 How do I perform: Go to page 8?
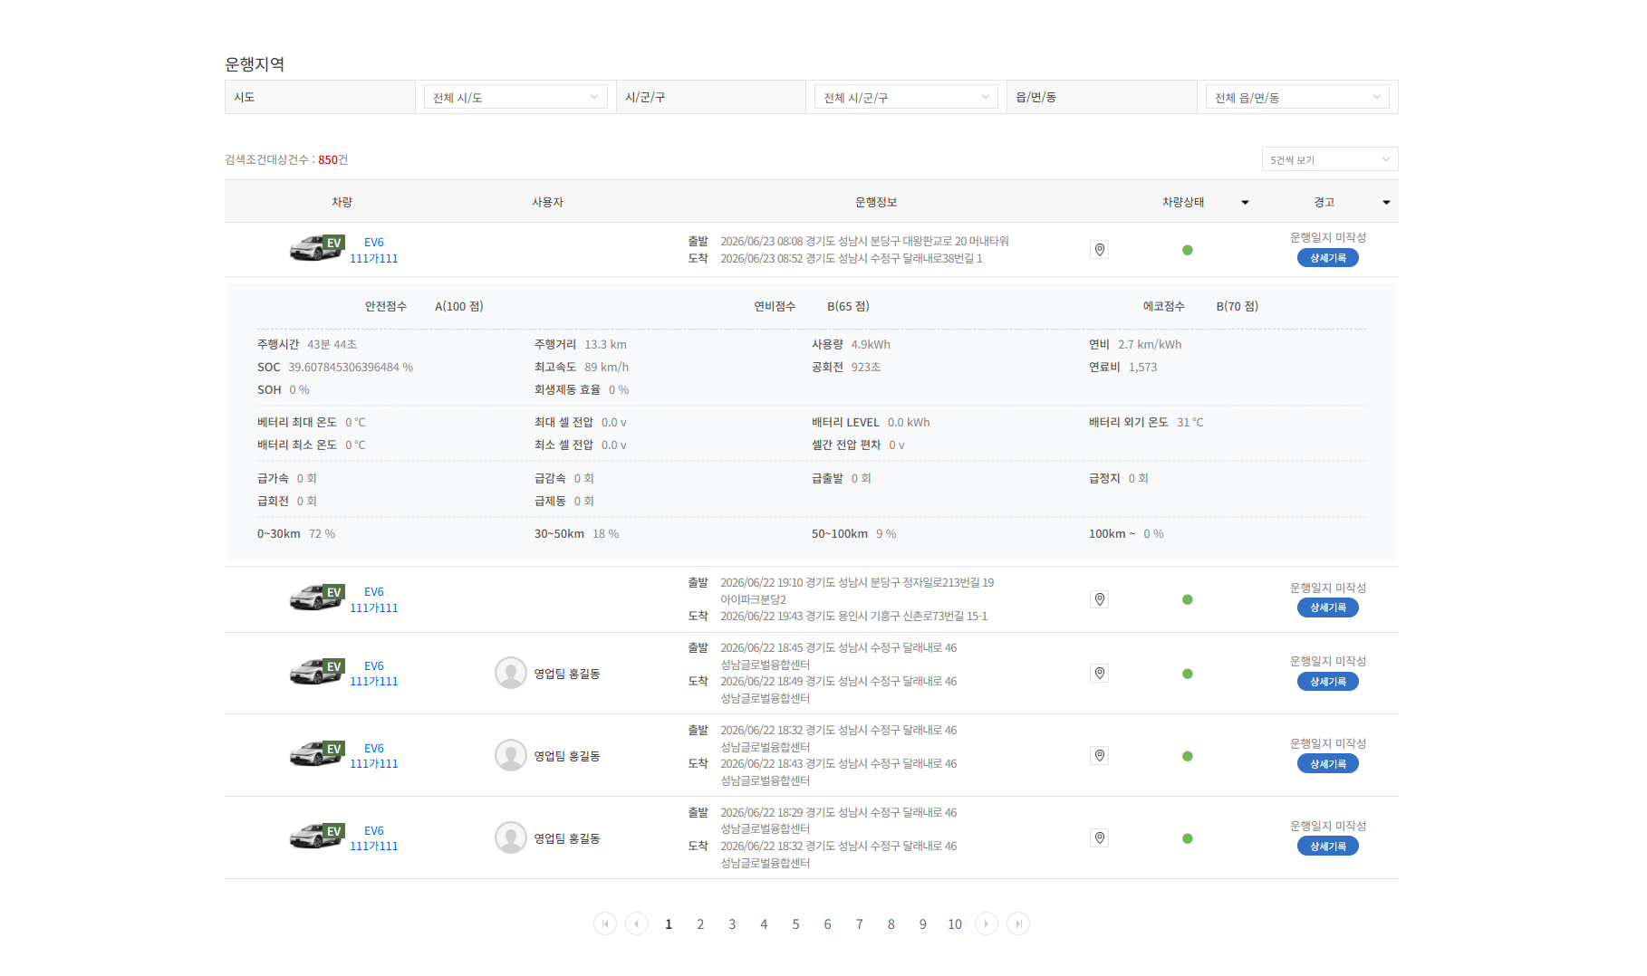pyautogui.click(x=891, y=924)
